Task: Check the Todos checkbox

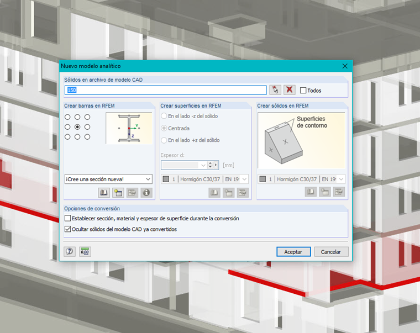Action: coord(303,91)
